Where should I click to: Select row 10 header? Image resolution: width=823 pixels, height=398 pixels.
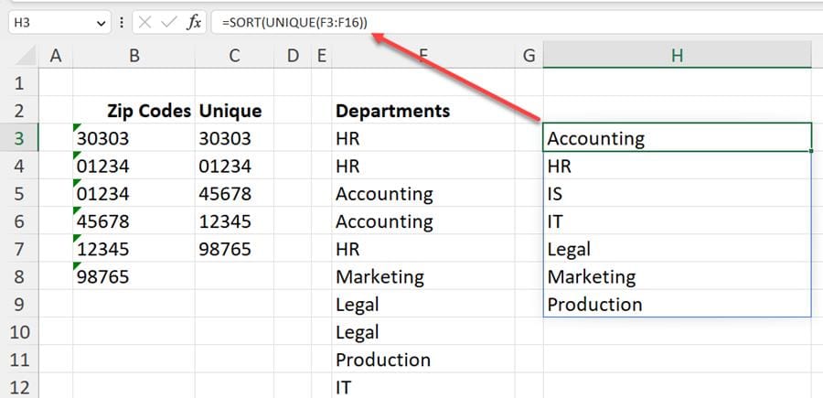19,332
